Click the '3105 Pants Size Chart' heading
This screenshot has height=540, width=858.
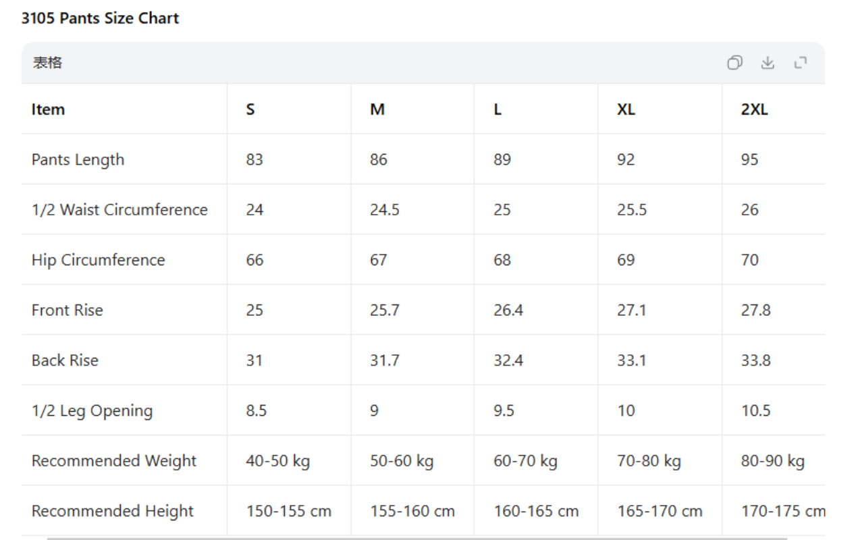(100, 18)
